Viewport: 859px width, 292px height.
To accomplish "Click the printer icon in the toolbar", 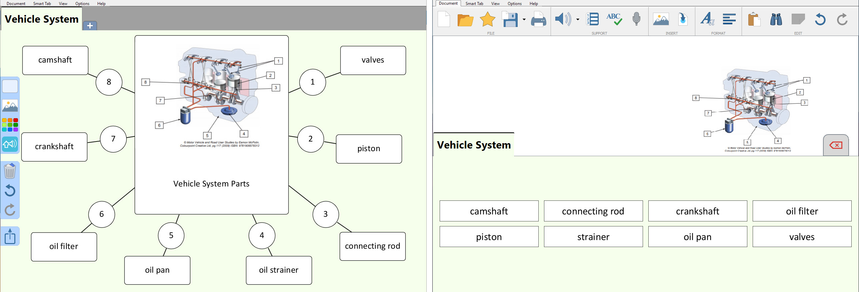I will tap(538, 20).
